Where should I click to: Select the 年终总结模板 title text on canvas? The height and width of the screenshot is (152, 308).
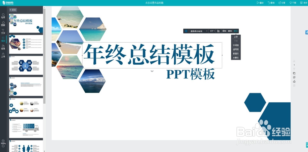[149, 55]
